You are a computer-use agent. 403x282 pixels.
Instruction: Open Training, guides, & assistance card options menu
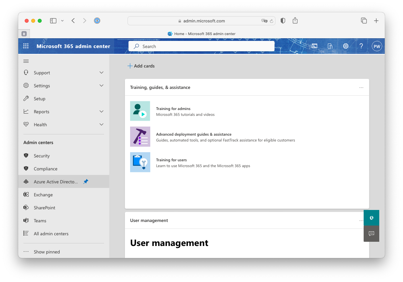tap(361, 88)
